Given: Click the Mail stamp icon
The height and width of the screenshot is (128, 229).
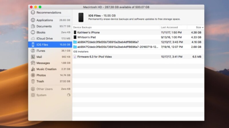Looking at the screenshot, I should click(x=33, y=57).
